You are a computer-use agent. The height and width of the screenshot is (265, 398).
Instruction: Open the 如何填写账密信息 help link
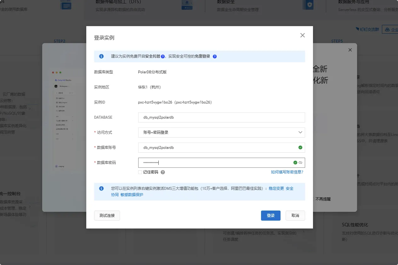[x=287, y=172]
